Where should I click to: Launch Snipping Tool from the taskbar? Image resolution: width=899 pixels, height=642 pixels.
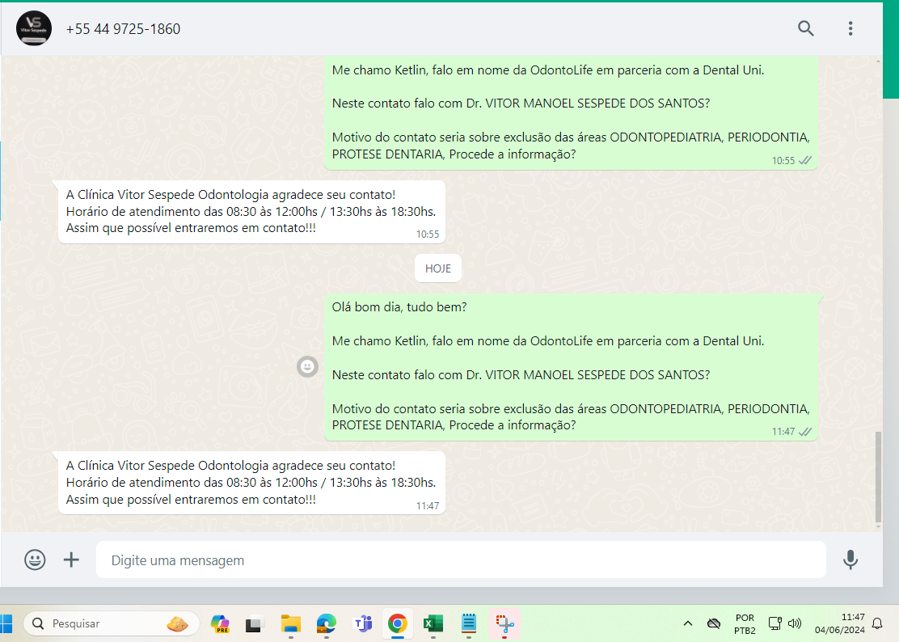pyautogui.click(x=504, y=623)
